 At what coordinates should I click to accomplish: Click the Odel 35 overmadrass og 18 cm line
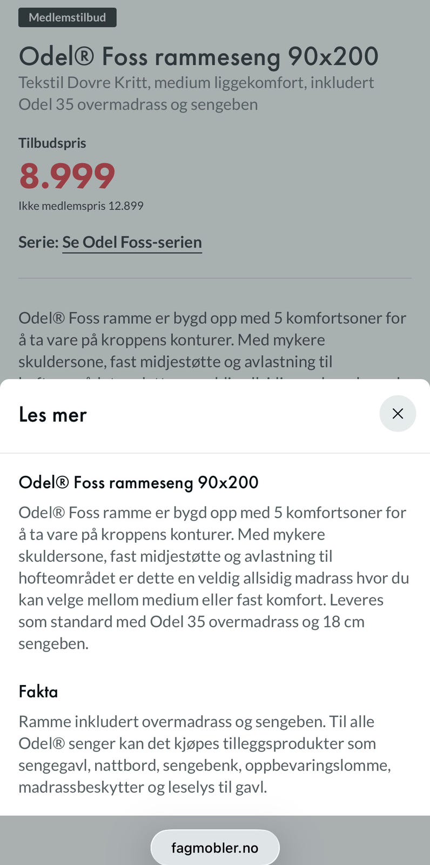192,622
